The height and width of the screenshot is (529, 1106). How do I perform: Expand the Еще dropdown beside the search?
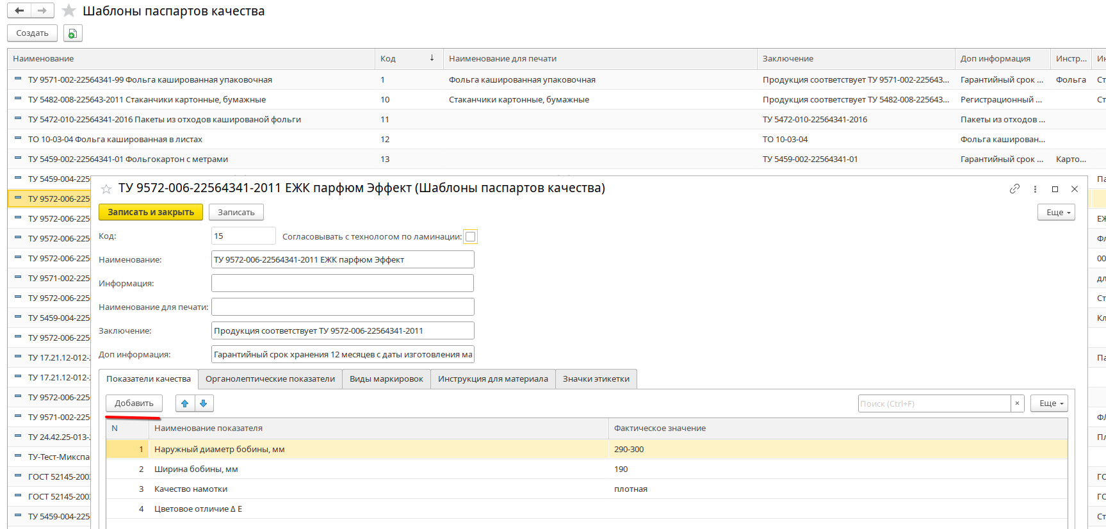[1048, 403]
